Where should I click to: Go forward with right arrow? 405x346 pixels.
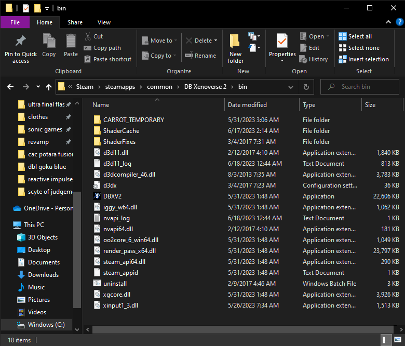(x=26, y=87)
